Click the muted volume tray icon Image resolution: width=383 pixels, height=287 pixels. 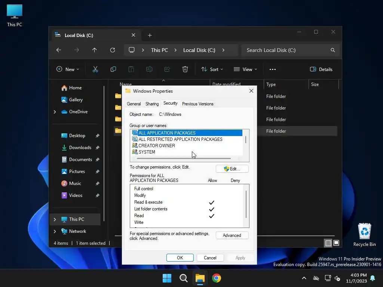(x=337, y=278)
